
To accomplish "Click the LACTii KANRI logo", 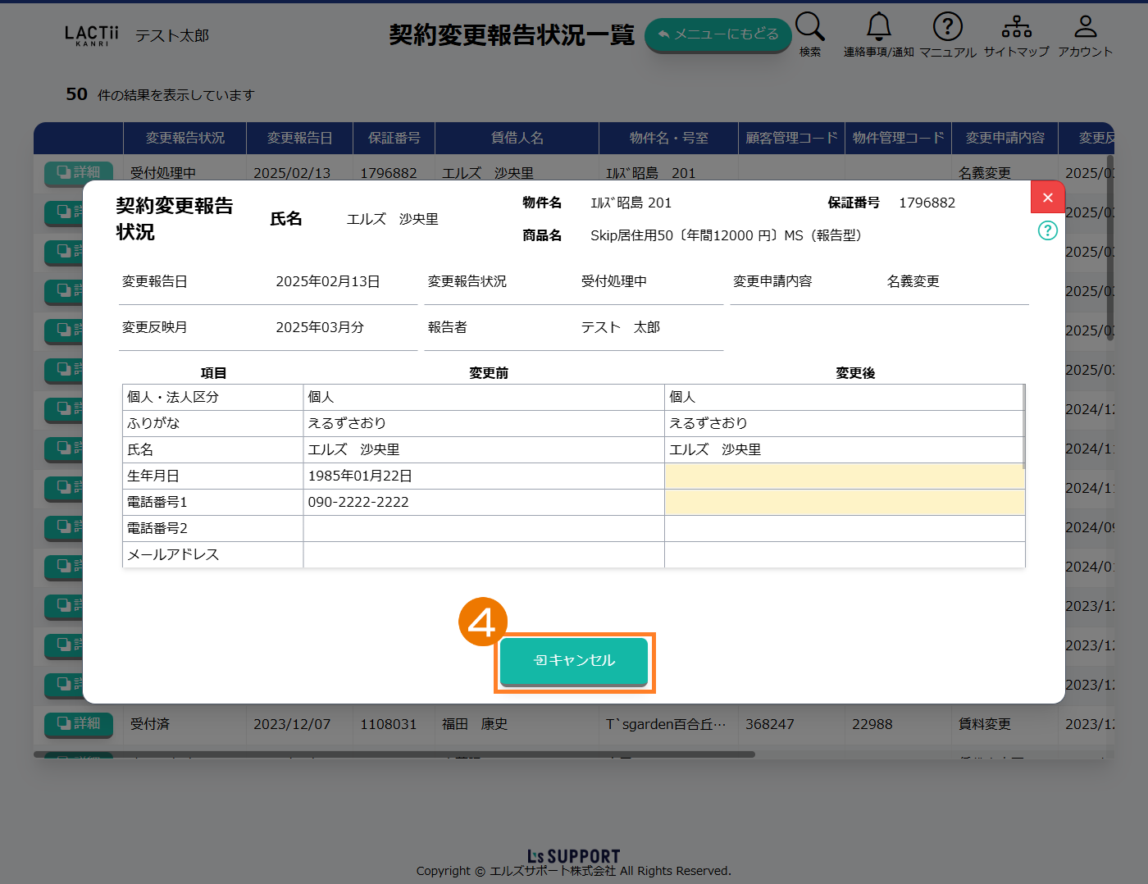I will [92, 35].
